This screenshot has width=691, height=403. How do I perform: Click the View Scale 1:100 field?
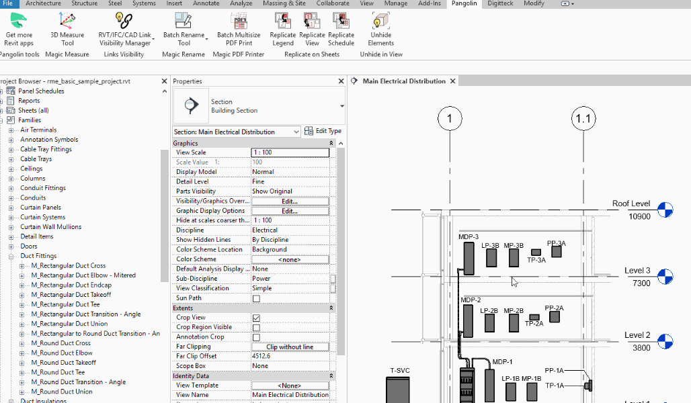(290, 152)
